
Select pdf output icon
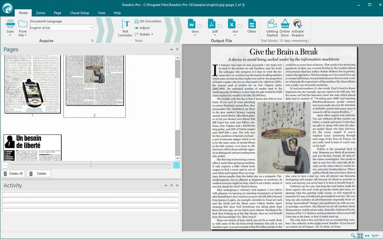(211, 24)
